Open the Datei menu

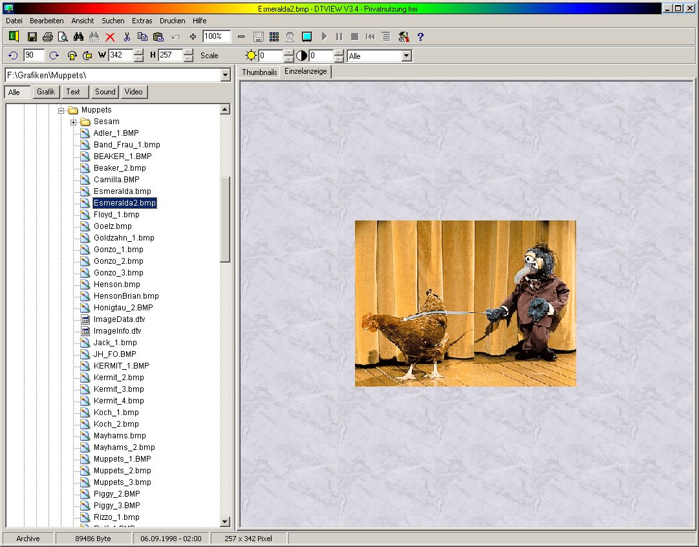[x=14, y=21]
